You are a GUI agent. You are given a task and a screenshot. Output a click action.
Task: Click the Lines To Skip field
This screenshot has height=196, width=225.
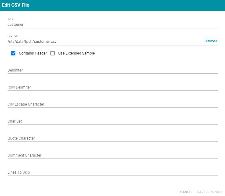(x=112, y=172)
